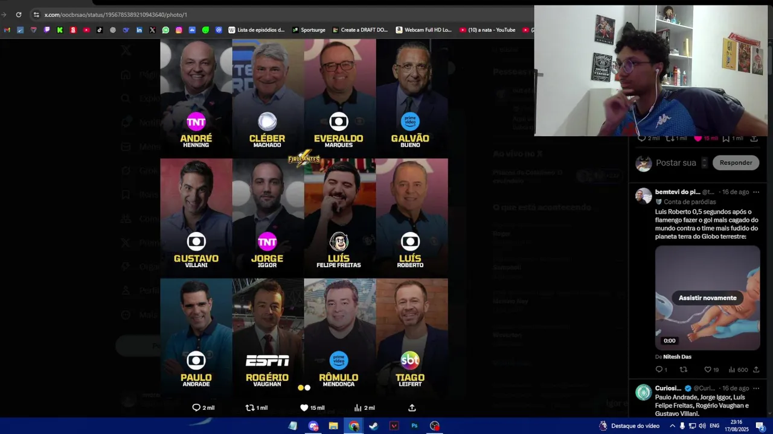Viewport: 773px width, 434px height.
Task: Open volume control in system tray
Action: coord(702,426)
